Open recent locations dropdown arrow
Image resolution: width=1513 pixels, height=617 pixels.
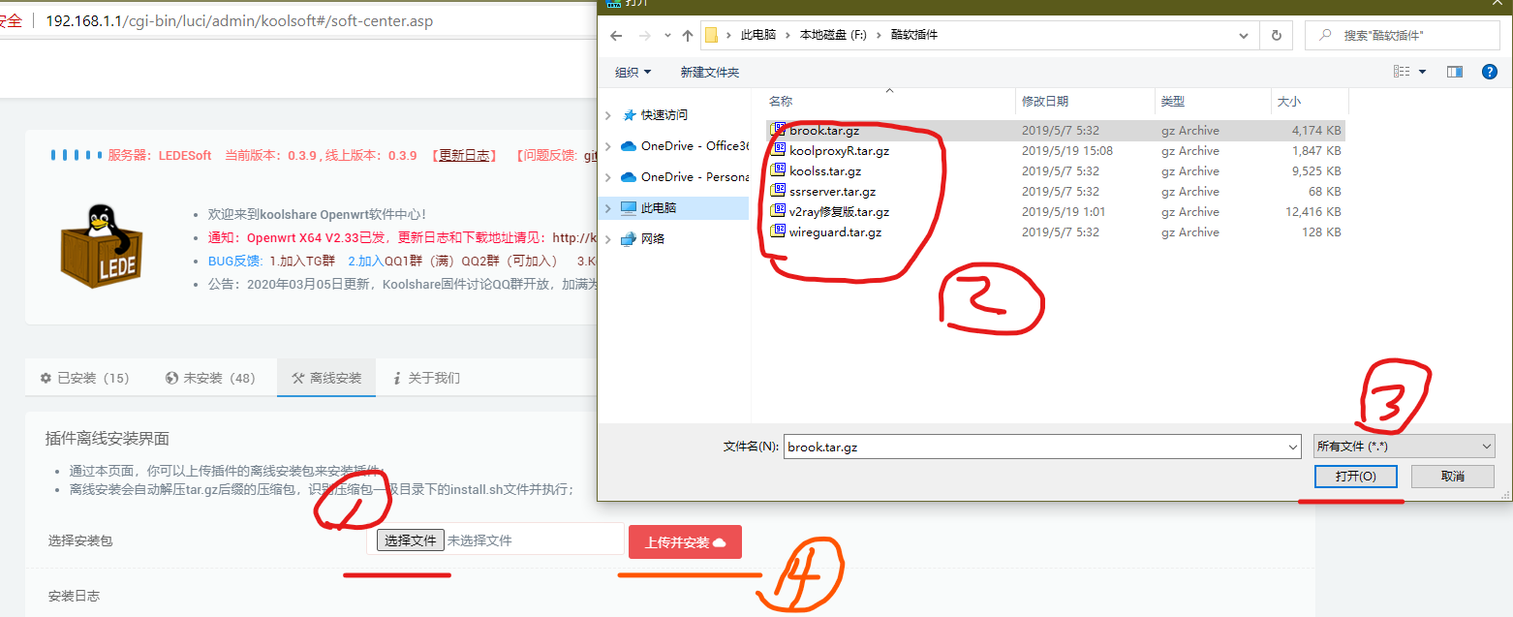pos(668,35)
